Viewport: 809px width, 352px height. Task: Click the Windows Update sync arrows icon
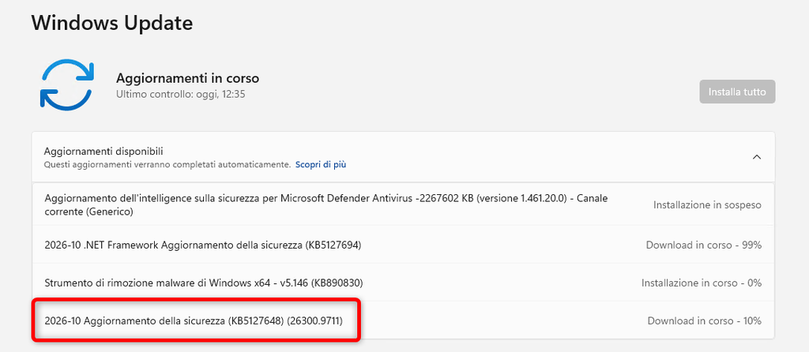pos(67,84)
